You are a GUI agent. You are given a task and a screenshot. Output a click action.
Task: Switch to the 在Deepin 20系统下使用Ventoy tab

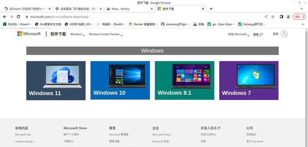coord(28,9)
